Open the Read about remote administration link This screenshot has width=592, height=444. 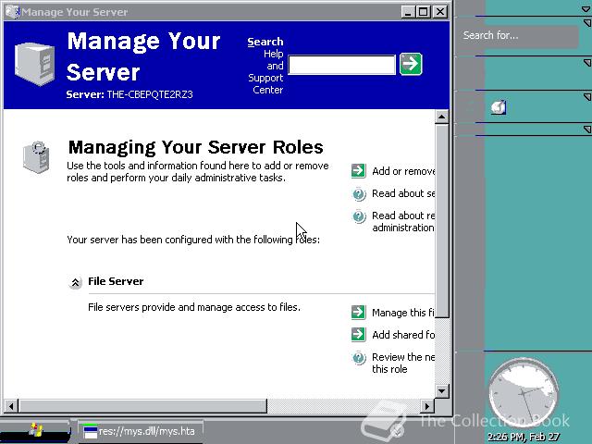click(403, 222)
